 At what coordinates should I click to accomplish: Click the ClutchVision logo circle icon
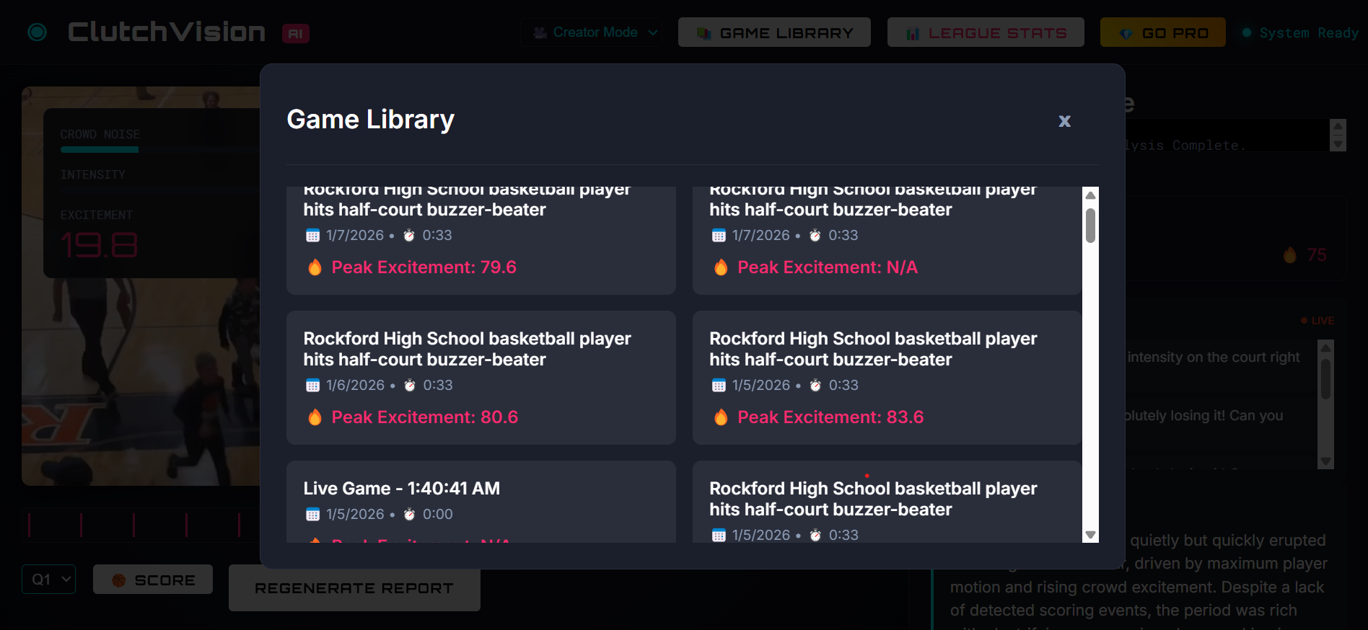tap(37, 32)
